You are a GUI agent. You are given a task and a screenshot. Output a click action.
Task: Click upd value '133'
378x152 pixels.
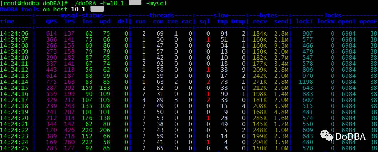coord(105,88)
